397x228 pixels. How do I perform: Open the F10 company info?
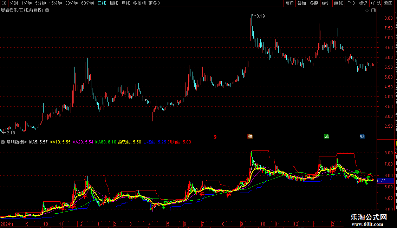point(351,3)
